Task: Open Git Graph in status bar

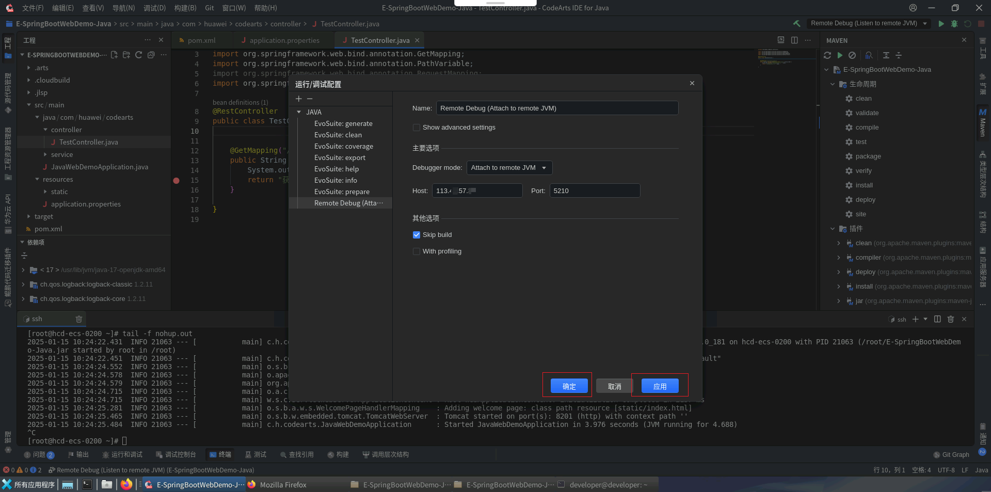Action: 951,455
